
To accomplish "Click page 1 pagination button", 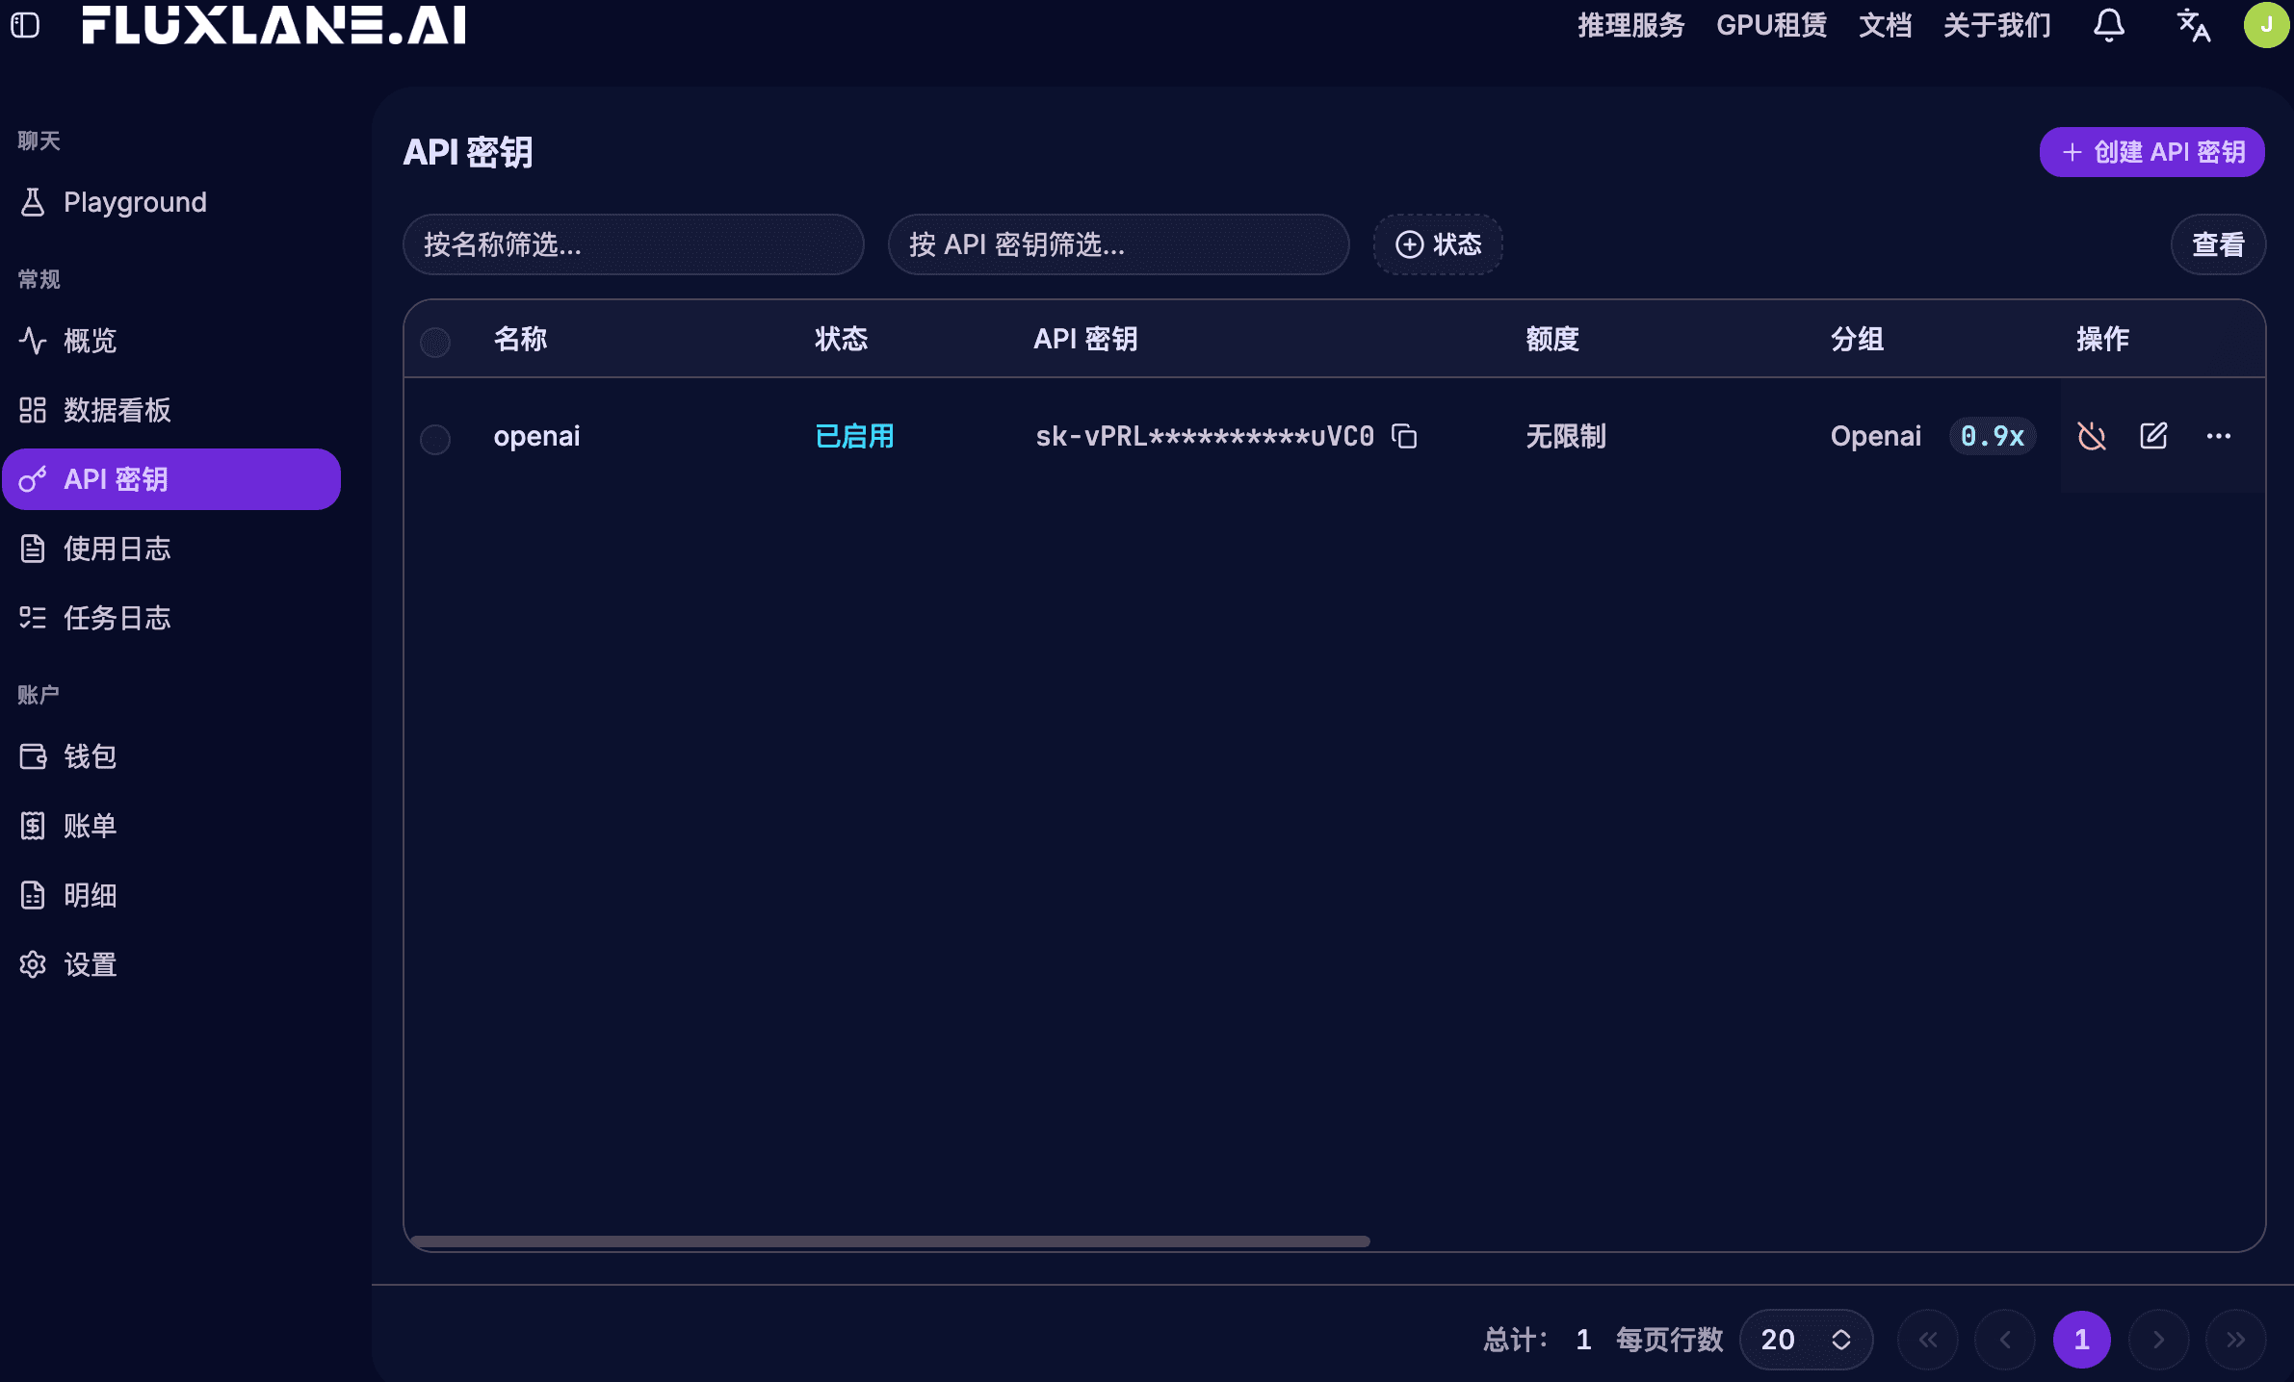I will pos(2081,1339).
